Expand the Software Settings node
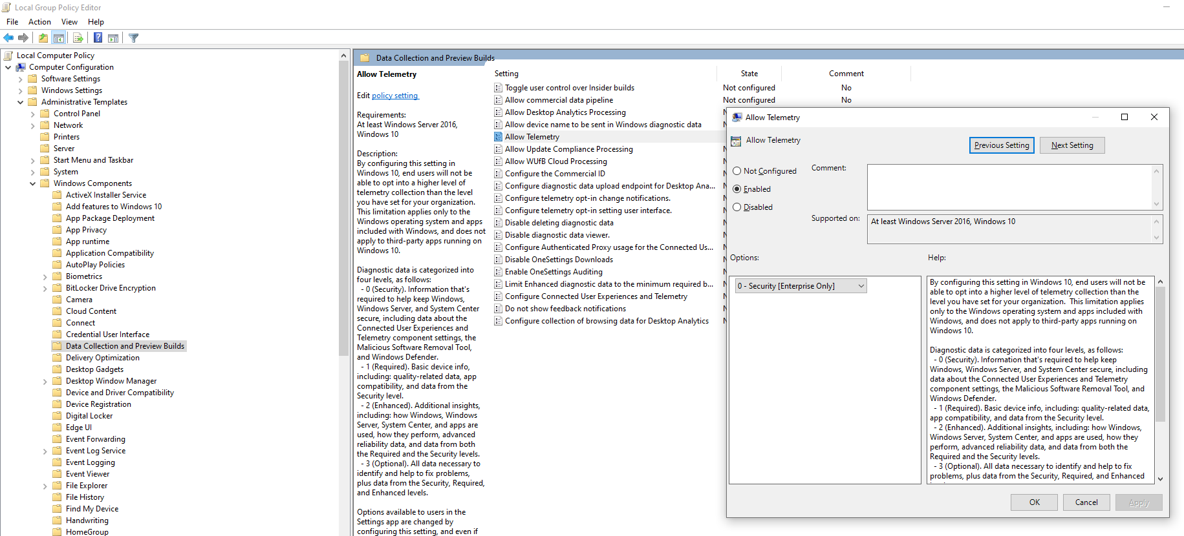 [x=20, y=79]
